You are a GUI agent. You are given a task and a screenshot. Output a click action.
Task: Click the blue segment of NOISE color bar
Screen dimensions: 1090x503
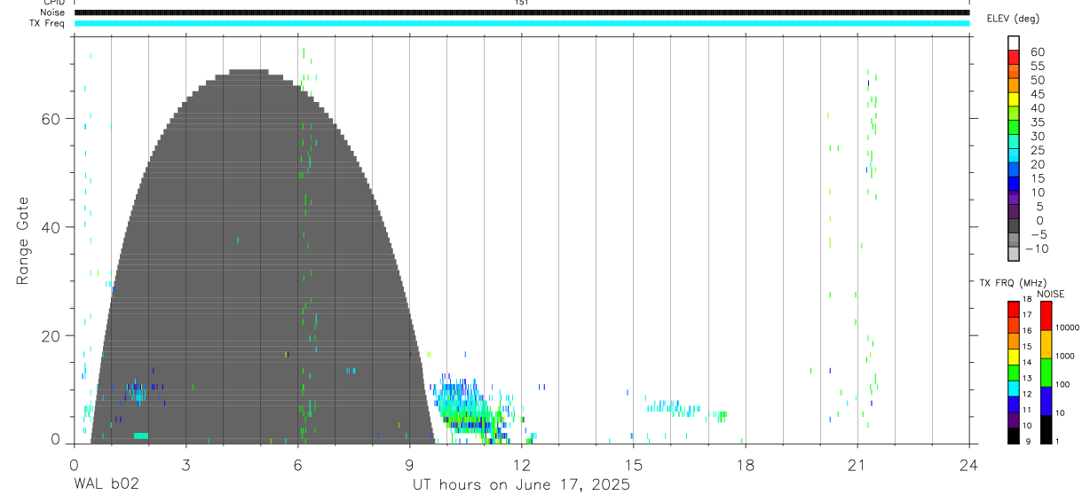click(x=1047, y=401)
